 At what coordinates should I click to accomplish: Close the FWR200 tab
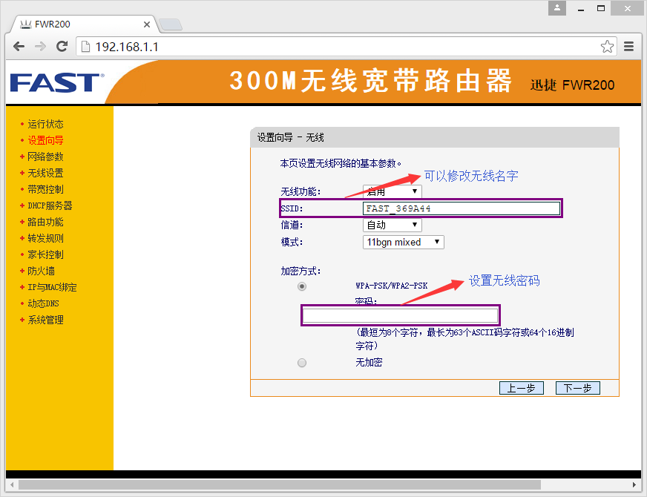click(146, 24)
